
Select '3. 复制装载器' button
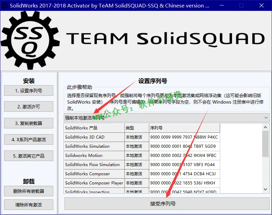click(28, 123)
